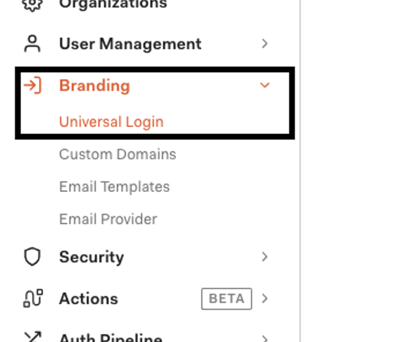The width and height of the screenshot is (400, 342).
Task: Click the User Management person icon
Action: [32, 44]
